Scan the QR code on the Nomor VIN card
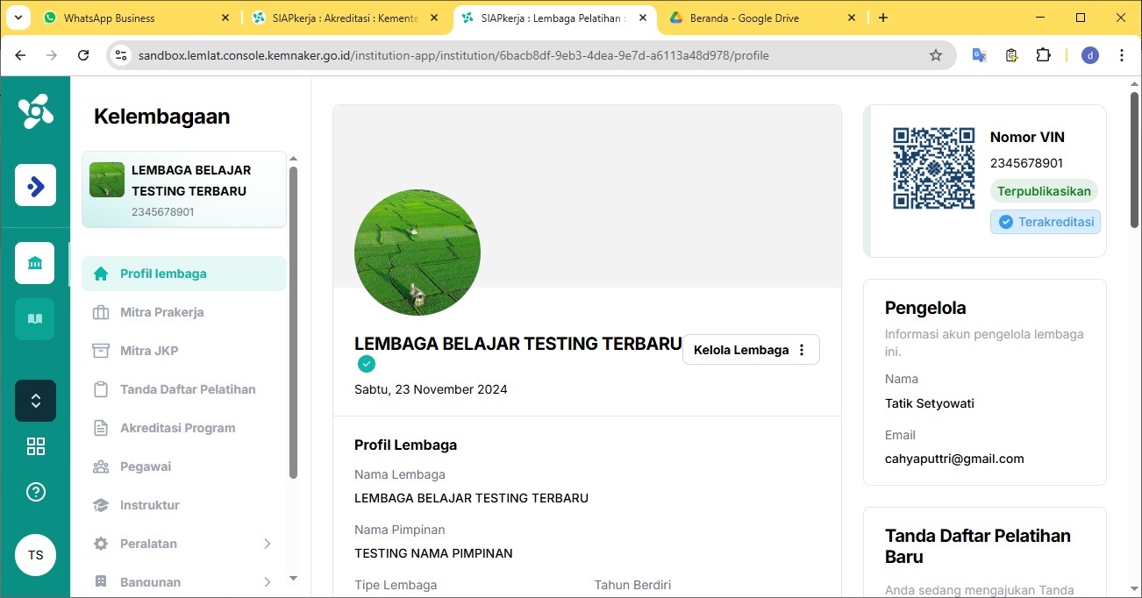 [x=933, y=167]
